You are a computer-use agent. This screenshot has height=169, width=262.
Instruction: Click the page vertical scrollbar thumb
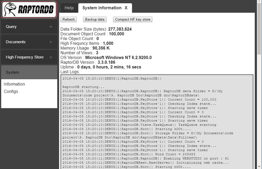[x=259, y=28]
